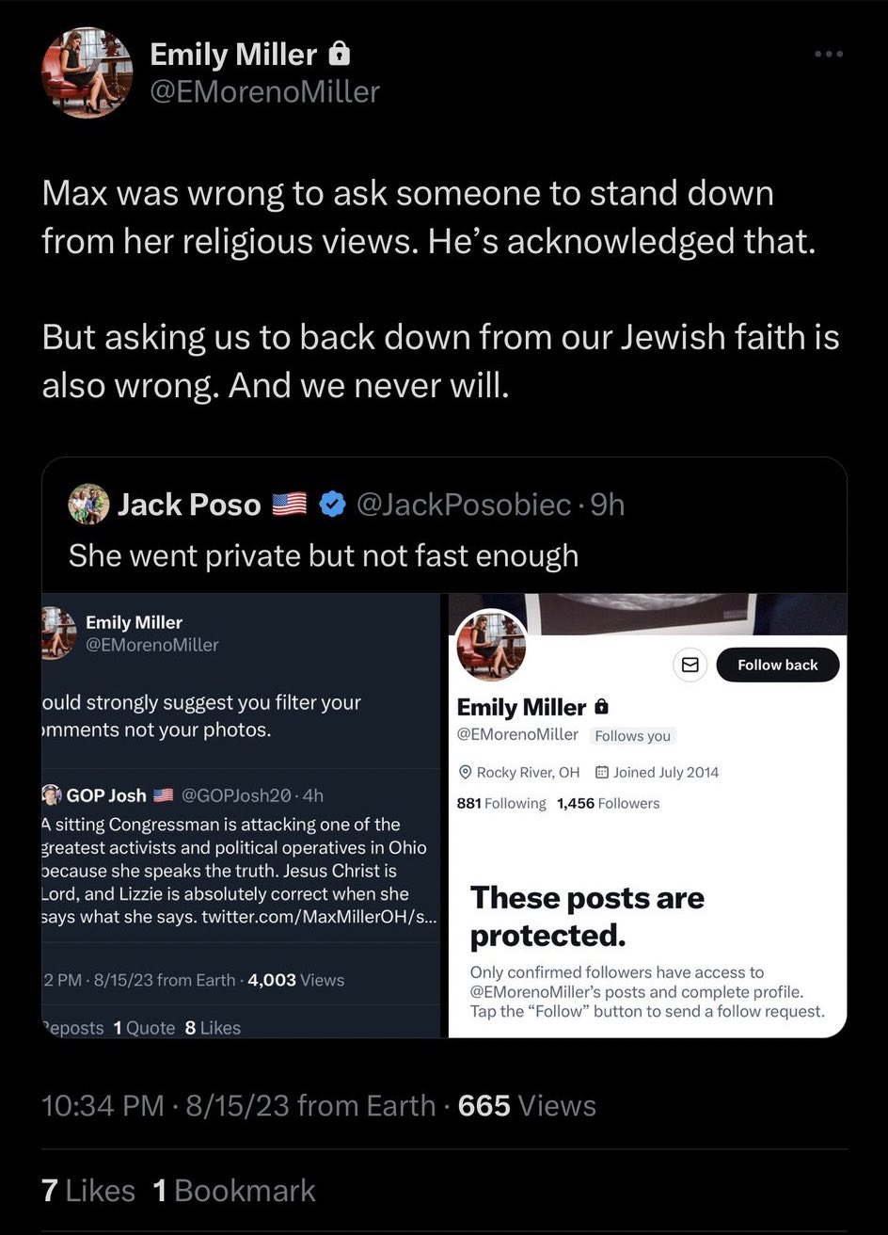Open the 1,456 Followers list
The height and width of the screenshot is (1235, 888).
tap(608, 803)
